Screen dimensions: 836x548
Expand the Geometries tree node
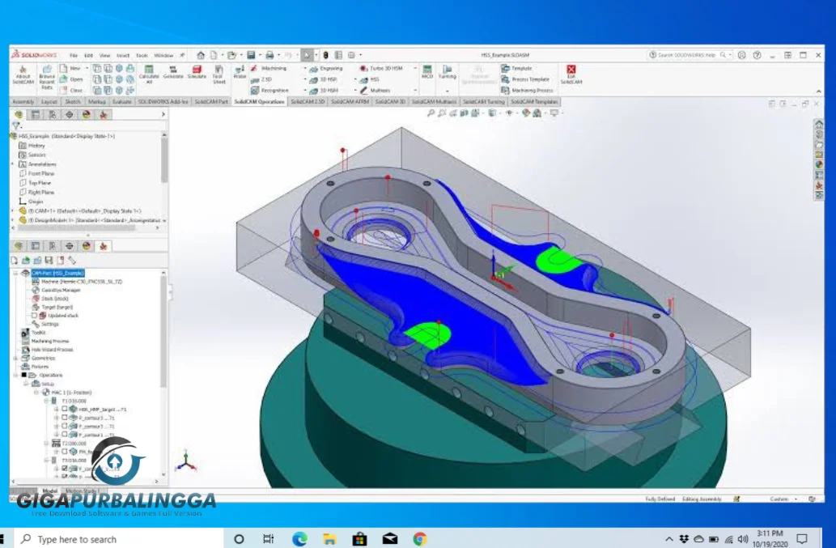(x=15, y=359)
